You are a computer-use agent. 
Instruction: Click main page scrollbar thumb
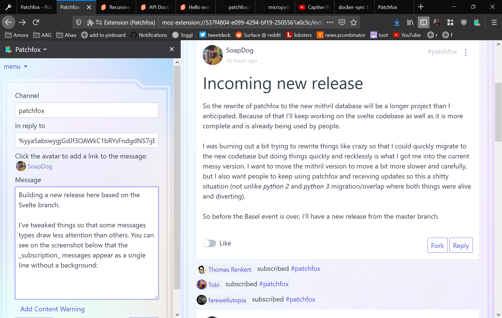point(498,112)
